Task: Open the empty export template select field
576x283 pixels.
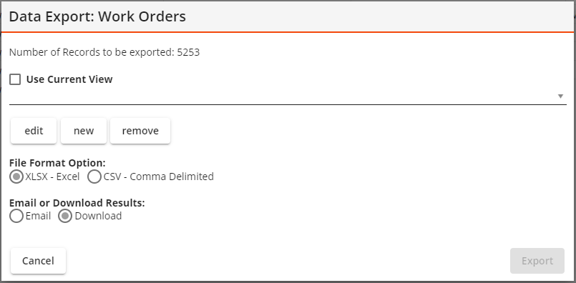Action: 288,96
